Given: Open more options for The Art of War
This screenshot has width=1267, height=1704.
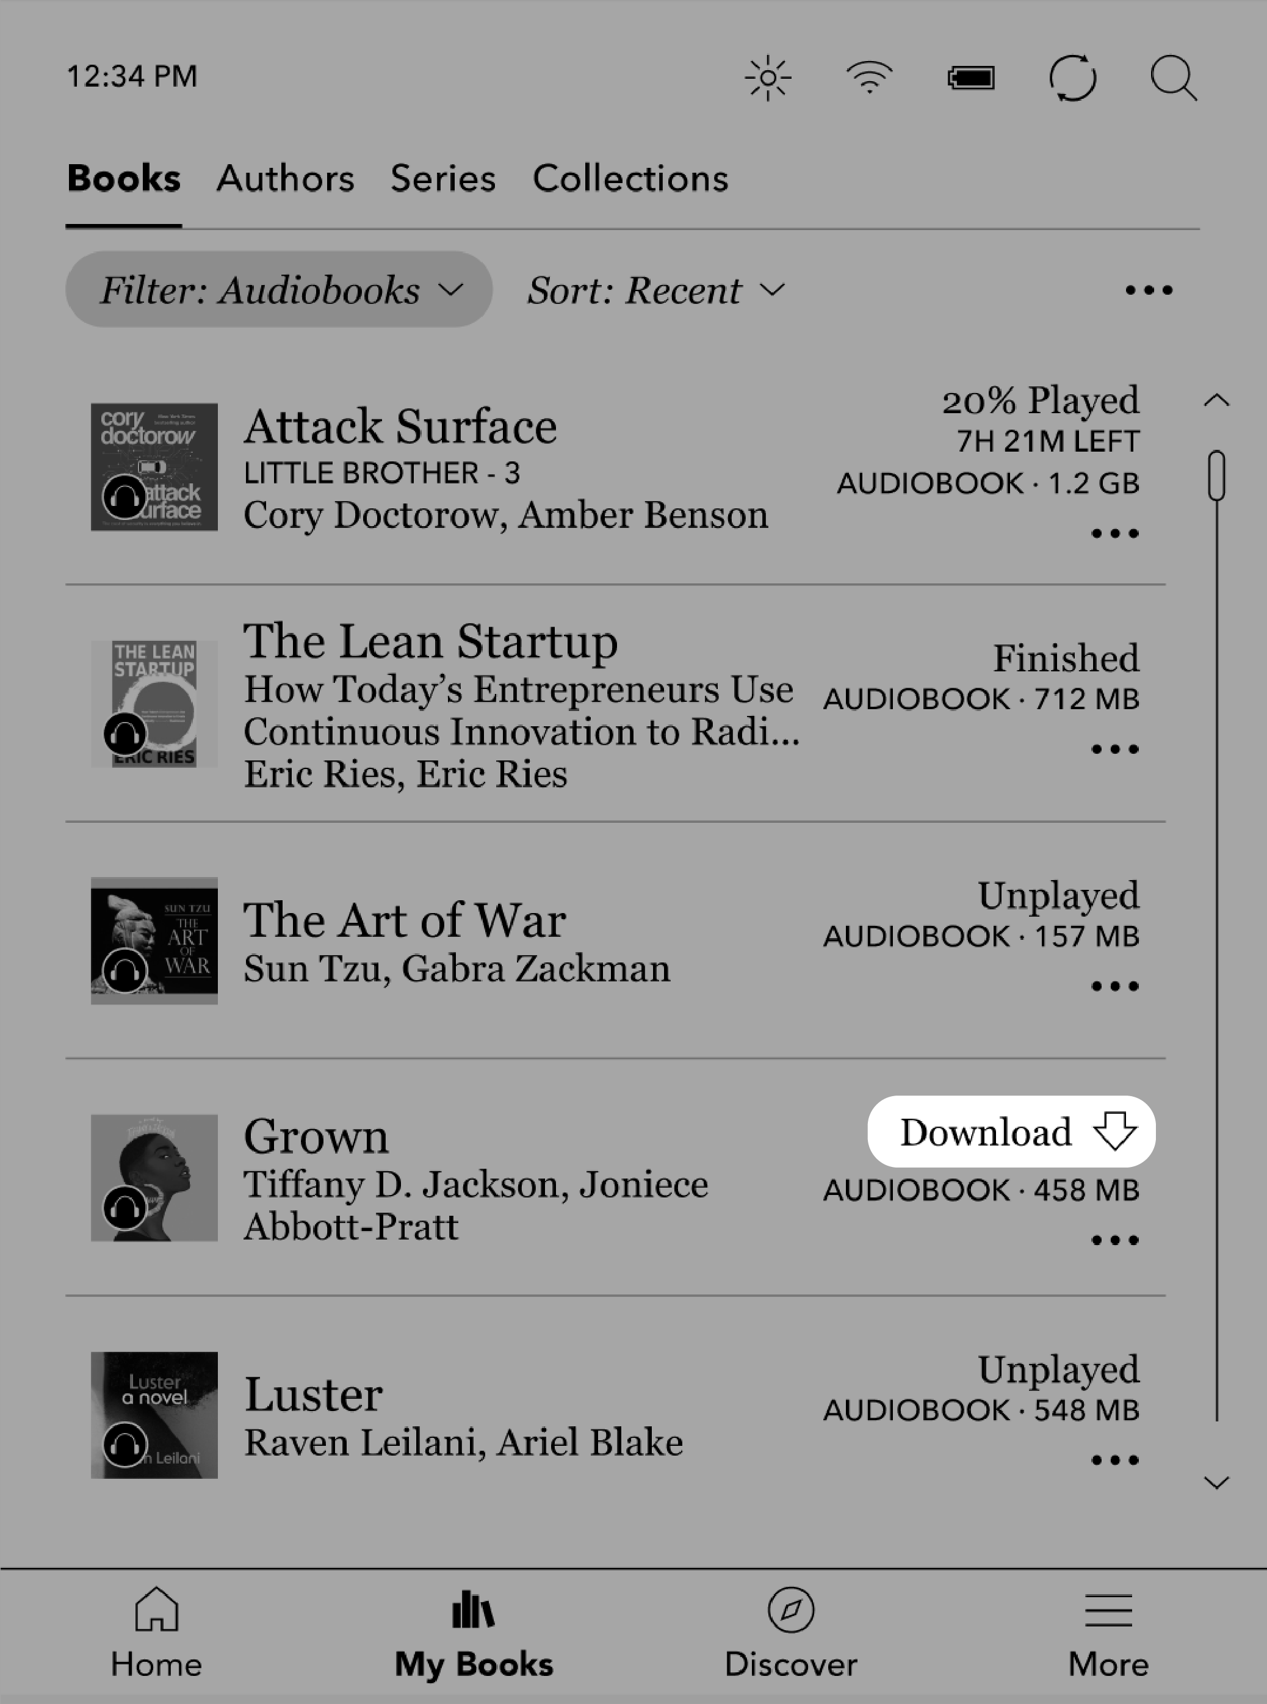Looking at the screenshot, I should [1115, 987].
